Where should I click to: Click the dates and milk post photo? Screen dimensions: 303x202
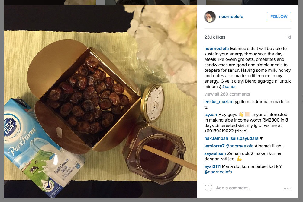(101, 102)
